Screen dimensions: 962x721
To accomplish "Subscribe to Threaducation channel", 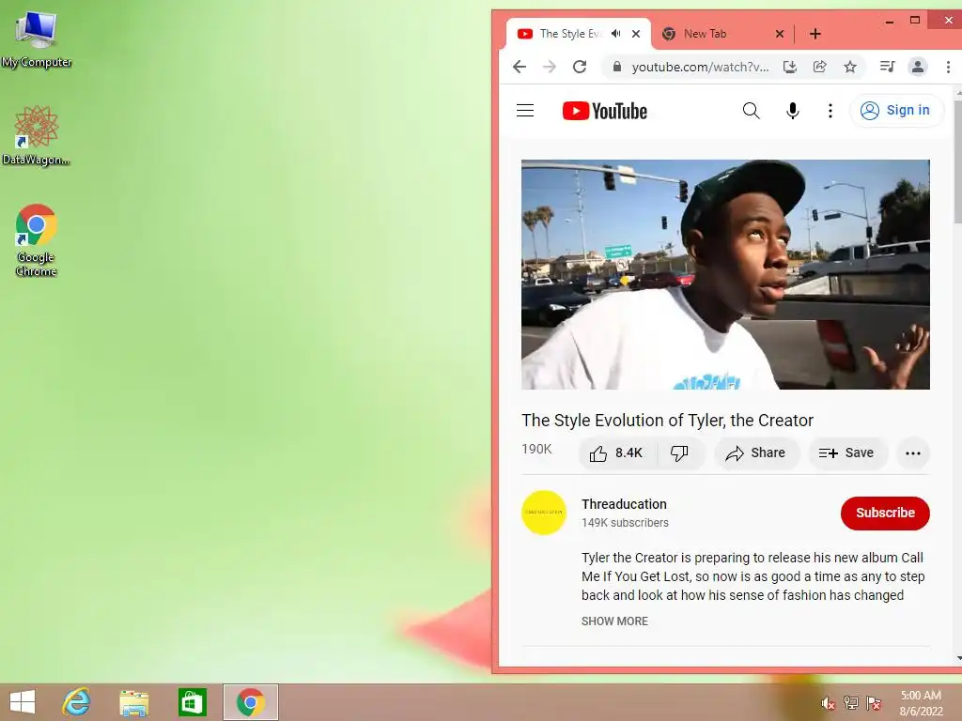I will (885, 513).
